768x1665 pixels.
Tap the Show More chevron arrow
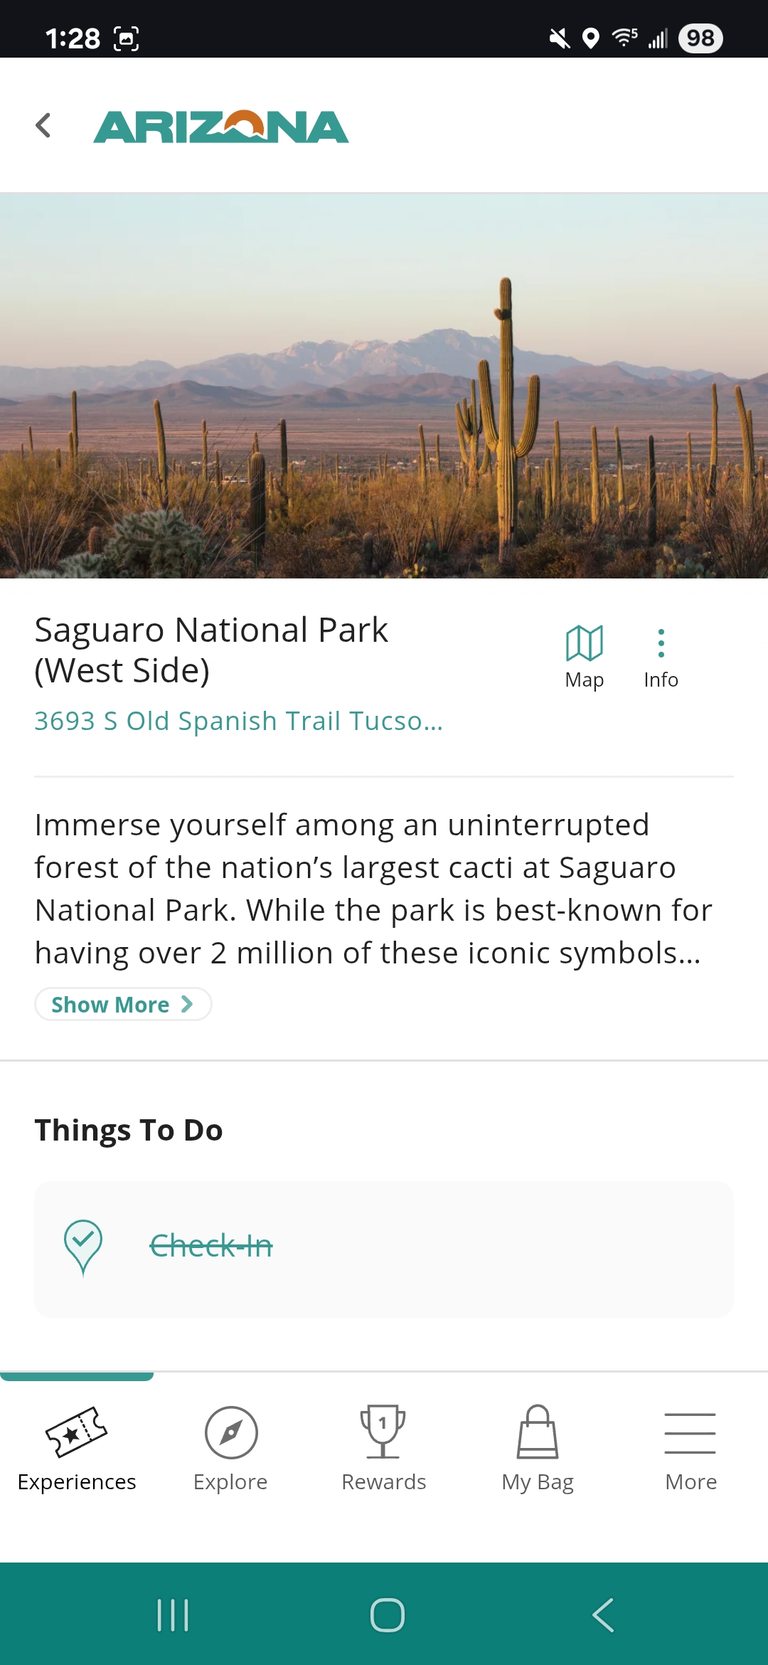pos(187,1004)
